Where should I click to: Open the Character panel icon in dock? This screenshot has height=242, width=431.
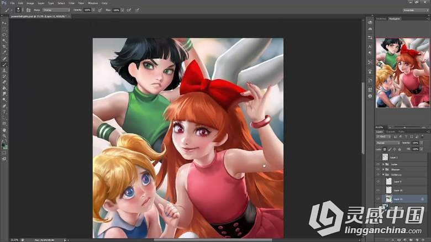[x=370, y=47]
